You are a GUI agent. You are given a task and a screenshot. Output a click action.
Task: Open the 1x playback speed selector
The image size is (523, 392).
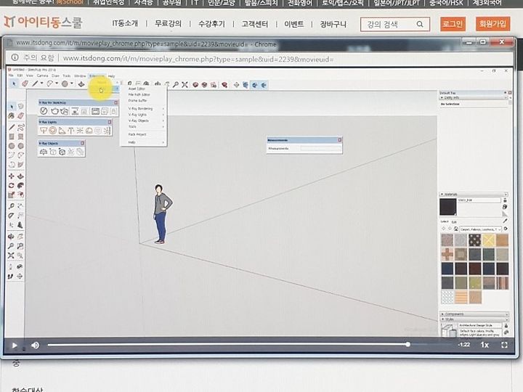pos(485,345)
